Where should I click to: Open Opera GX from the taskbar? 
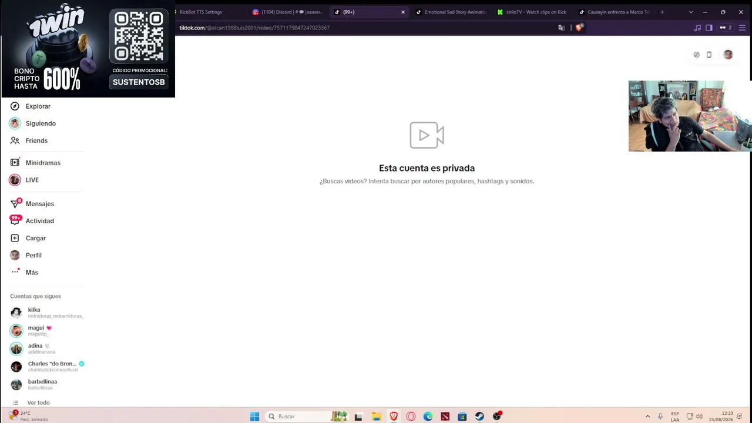point(411,417)
